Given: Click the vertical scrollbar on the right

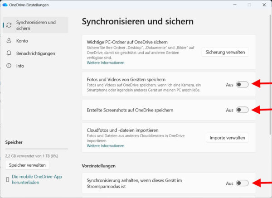Looking at the screenshot, I should 270,75.
